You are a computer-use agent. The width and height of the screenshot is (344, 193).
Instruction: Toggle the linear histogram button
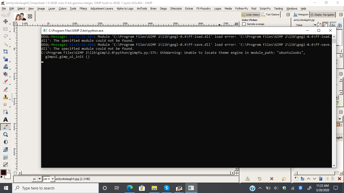pos(319,25)
